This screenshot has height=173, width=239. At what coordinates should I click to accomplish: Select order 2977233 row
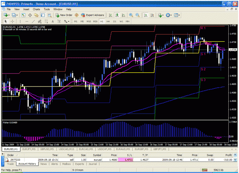tap(119, 160)
